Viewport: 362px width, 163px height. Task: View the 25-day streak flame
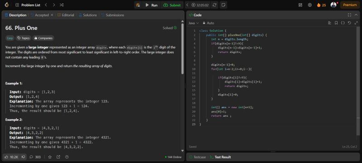[321, 5]
